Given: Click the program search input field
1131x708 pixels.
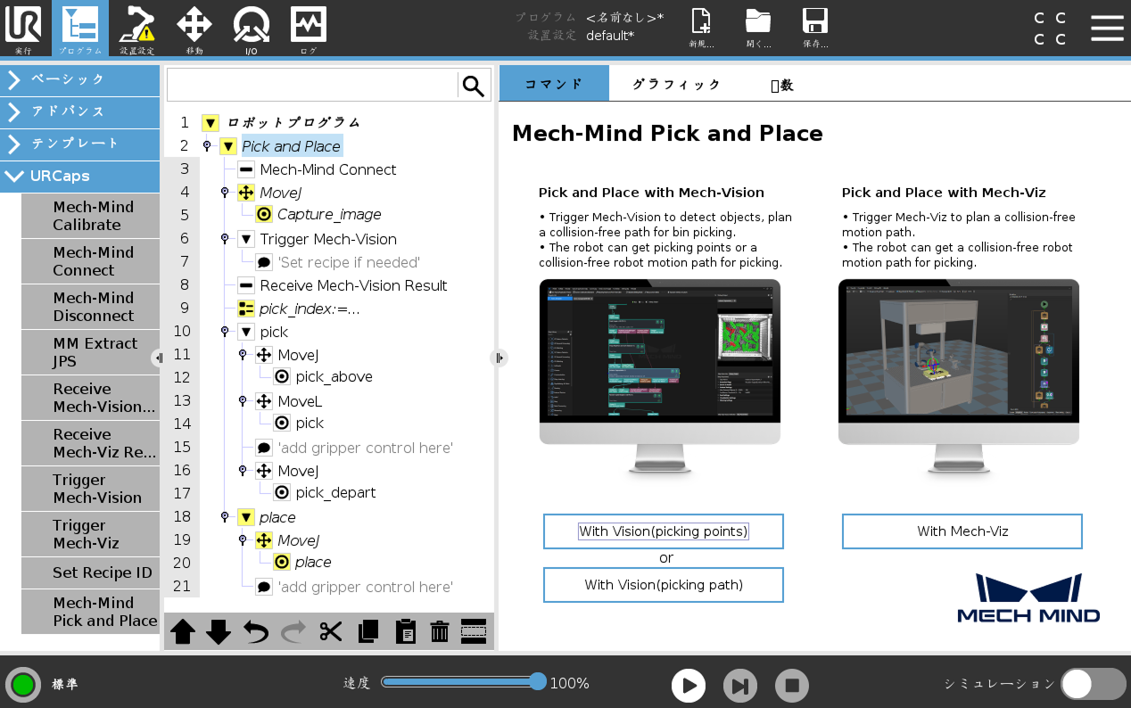Looking at the screenshot, I should click(x=312, y=86).
